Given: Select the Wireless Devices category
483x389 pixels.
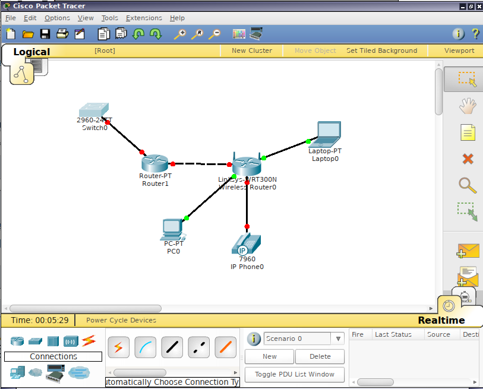Looking at the screenshot, I should tap(71, 341).
